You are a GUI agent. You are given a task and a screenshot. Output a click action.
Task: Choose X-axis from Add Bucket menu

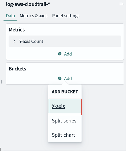(x=65, y=107)
